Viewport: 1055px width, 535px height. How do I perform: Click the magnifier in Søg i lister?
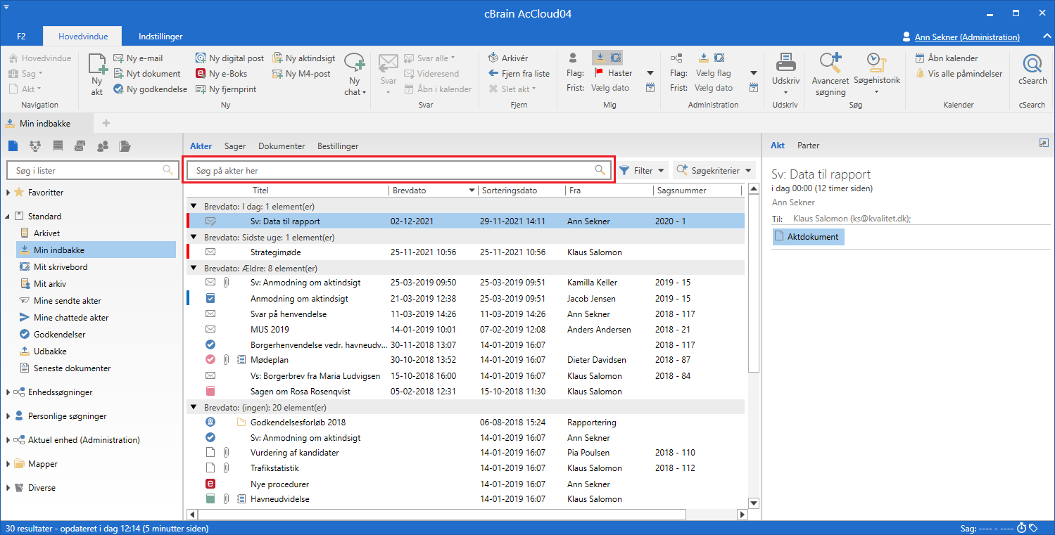pos(168,170)
